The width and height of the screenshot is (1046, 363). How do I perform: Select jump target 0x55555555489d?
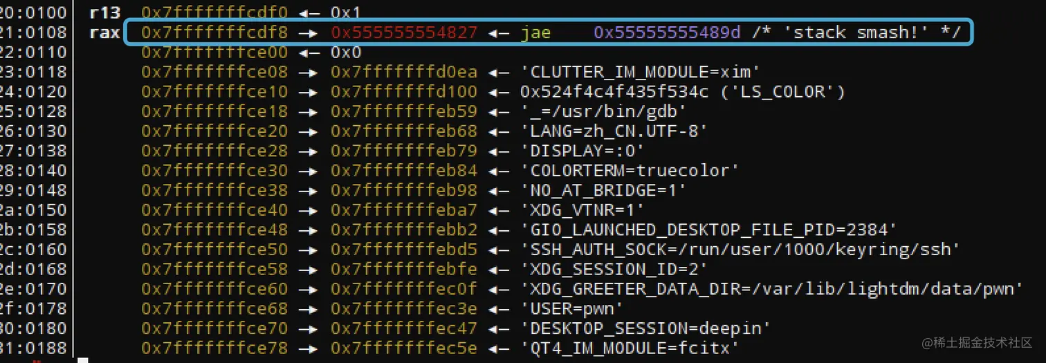pos(667,32)
